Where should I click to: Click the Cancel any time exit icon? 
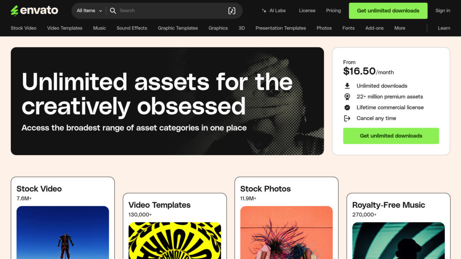[347, 118]
